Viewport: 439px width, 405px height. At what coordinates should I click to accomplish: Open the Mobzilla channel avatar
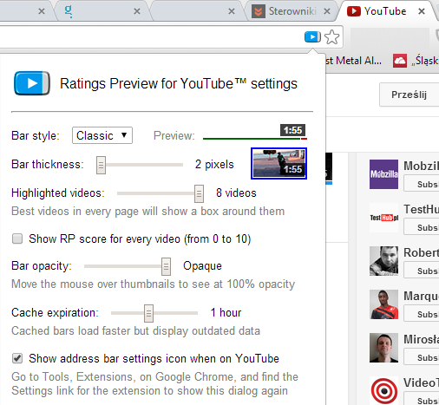(383, 174)
